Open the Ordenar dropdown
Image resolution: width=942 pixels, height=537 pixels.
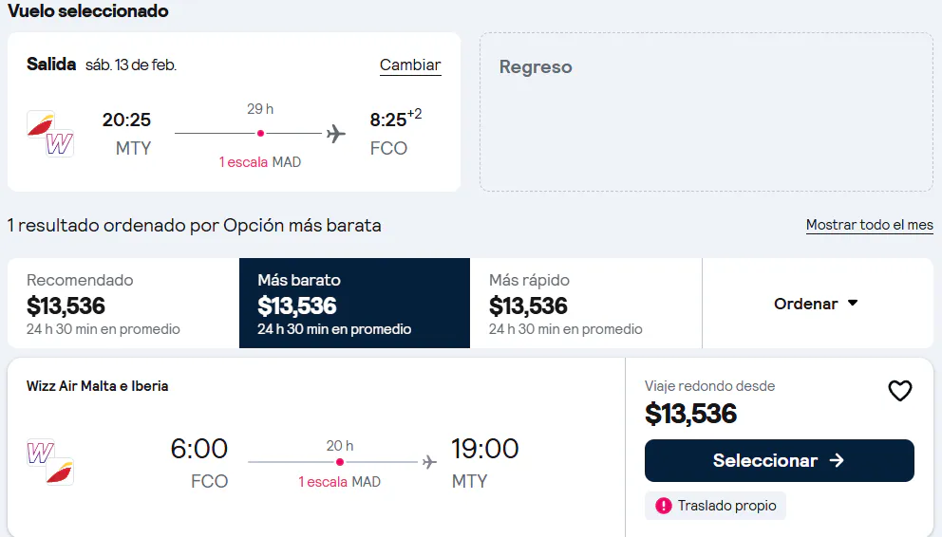[817, 304]
